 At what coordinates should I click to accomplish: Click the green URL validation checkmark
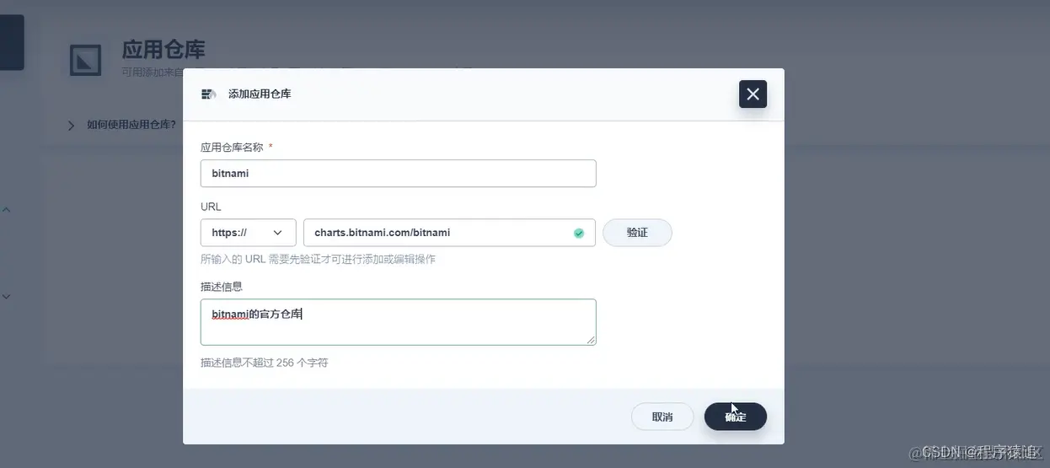[x=579, y=234]
